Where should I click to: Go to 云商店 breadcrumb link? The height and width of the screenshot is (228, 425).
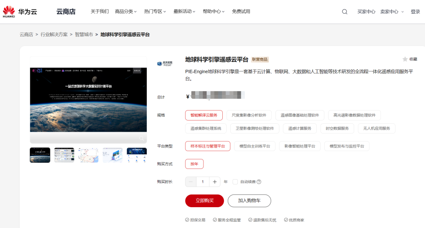coord(26,35)
